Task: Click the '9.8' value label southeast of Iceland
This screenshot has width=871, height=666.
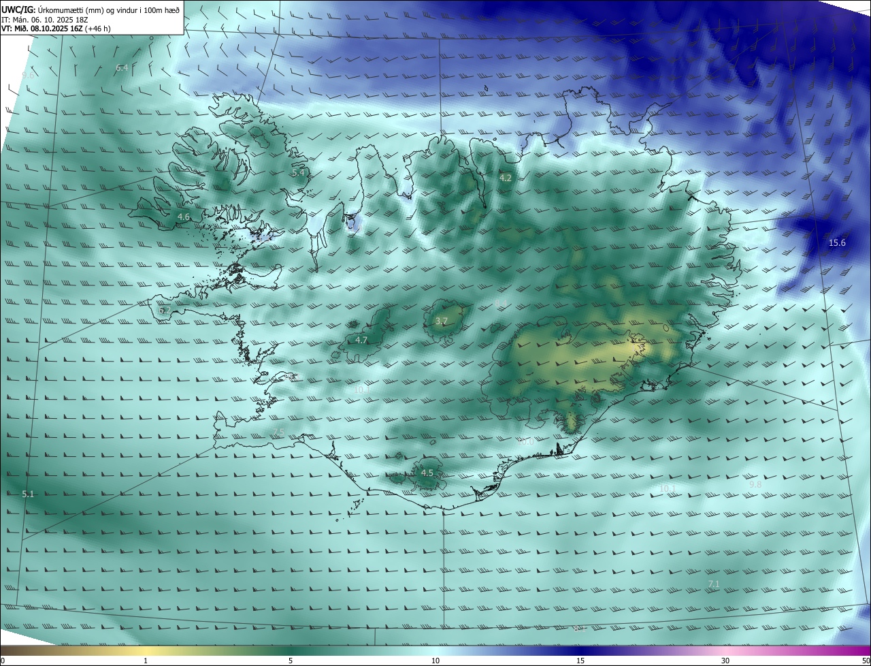Action: tap(755, 484)
